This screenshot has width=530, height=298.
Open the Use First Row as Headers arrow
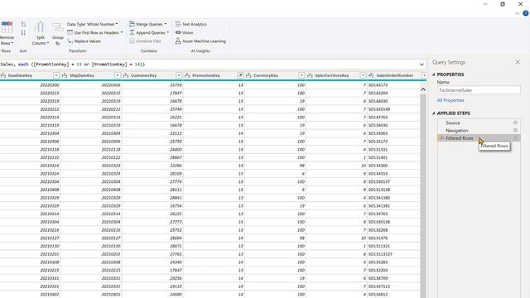122,32
